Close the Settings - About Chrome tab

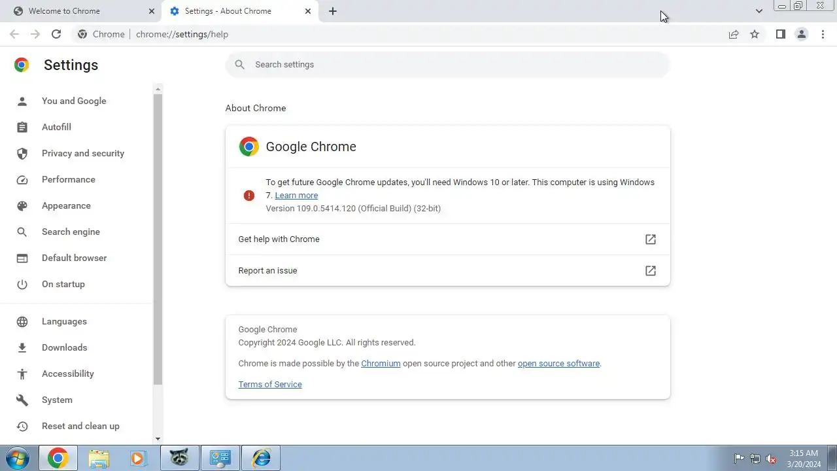tap(308, 11)
